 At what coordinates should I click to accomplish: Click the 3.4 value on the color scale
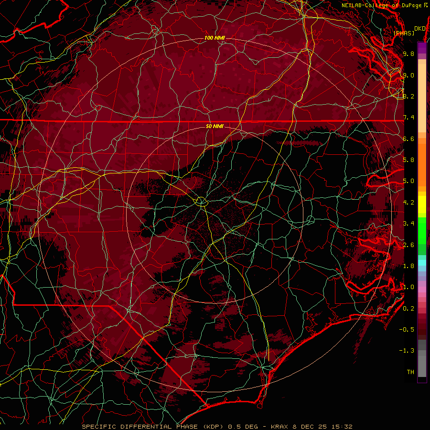408,223
